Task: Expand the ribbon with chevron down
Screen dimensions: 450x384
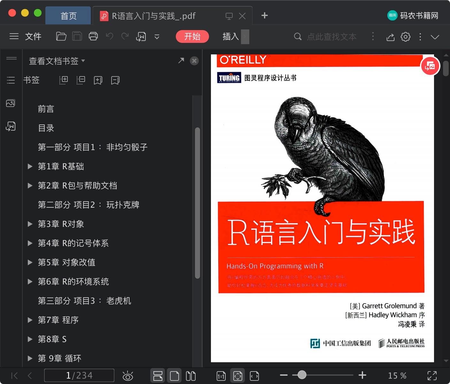Action: tap(435, 37)
